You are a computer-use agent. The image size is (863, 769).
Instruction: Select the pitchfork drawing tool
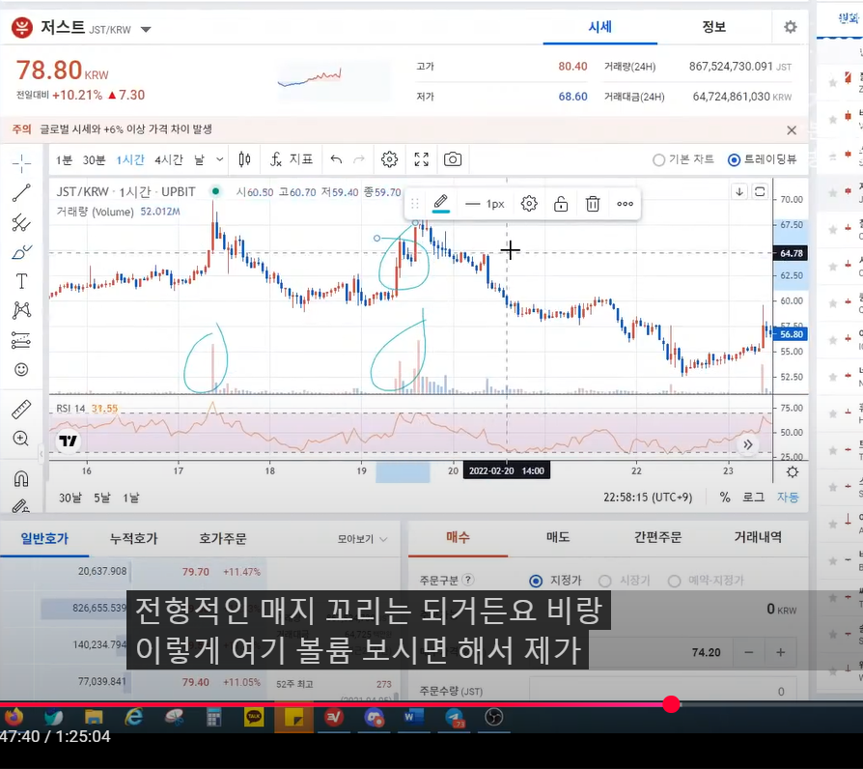click(x=21, y=222)
